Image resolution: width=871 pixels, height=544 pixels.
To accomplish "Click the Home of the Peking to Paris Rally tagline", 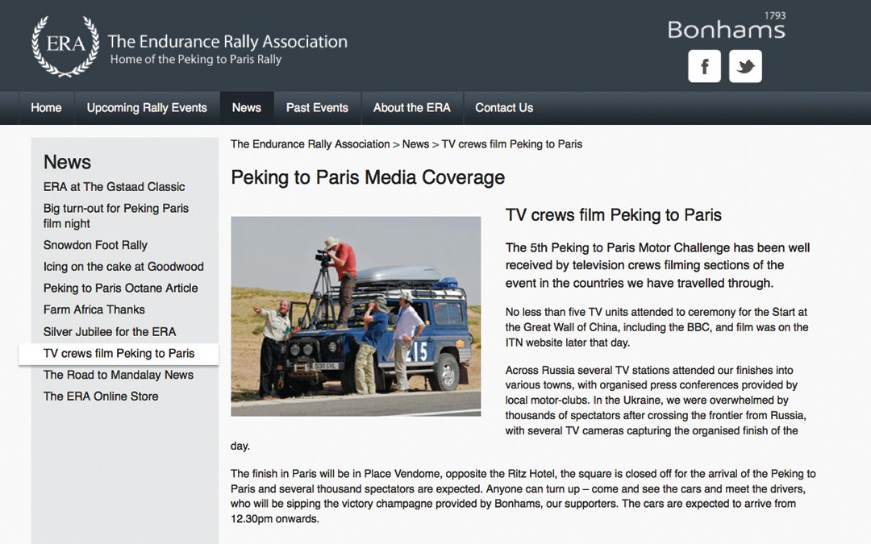I will (x=195, y=60).
